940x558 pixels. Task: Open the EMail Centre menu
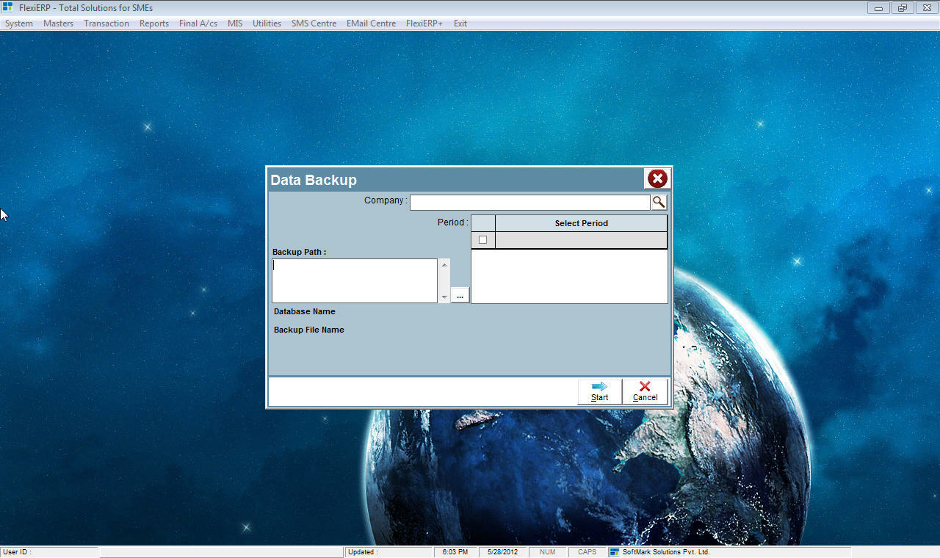pos(371,23)
